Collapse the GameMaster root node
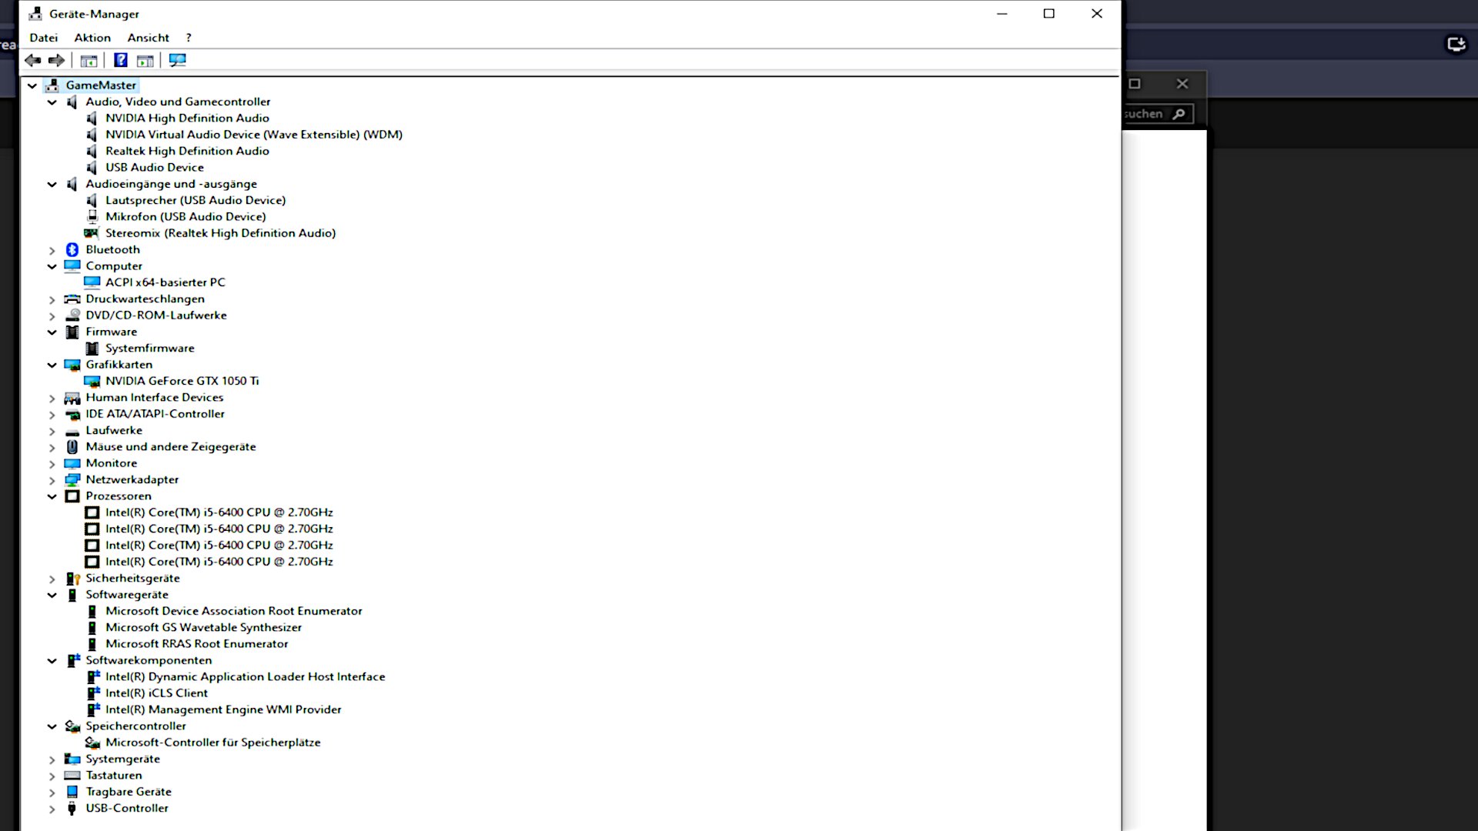The height and width of the screenshot is (831, 1478). (x=32, y=85)
